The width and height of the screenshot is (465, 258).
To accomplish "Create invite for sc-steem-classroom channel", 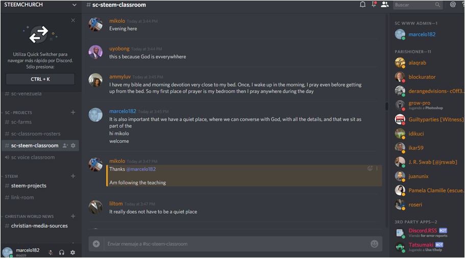I will click(x=65, y=146).
